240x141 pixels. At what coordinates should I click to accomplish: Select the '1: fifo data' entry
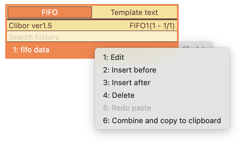pyautogui.click(x=51, y=50)
